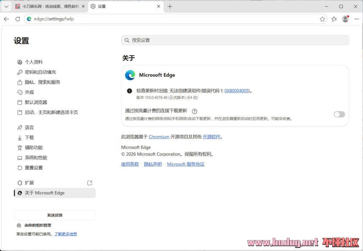Open 使用条款 link

tap(130, 164)
